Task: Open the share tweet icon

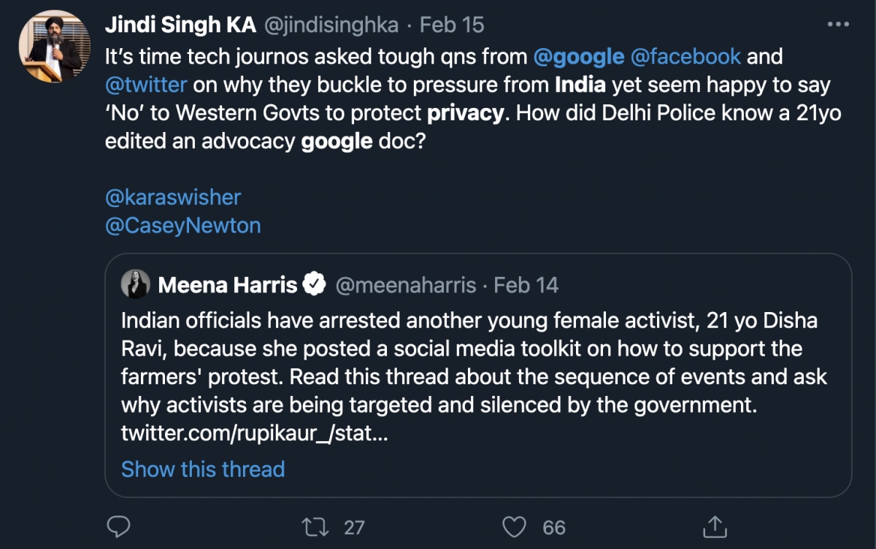Action: [713, 526]
